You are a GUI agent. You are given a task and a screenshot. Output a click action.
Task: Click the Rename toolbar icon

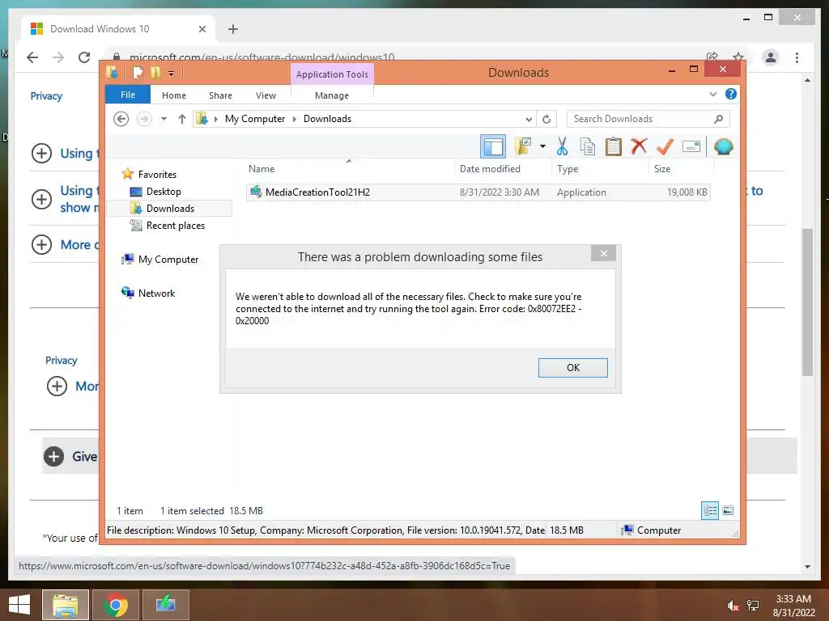[691, 146]
